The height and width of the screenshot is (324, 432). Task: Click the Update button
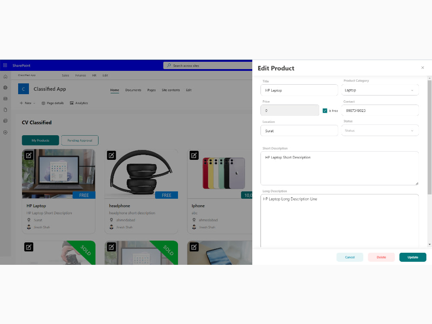[x=413, y=257]
